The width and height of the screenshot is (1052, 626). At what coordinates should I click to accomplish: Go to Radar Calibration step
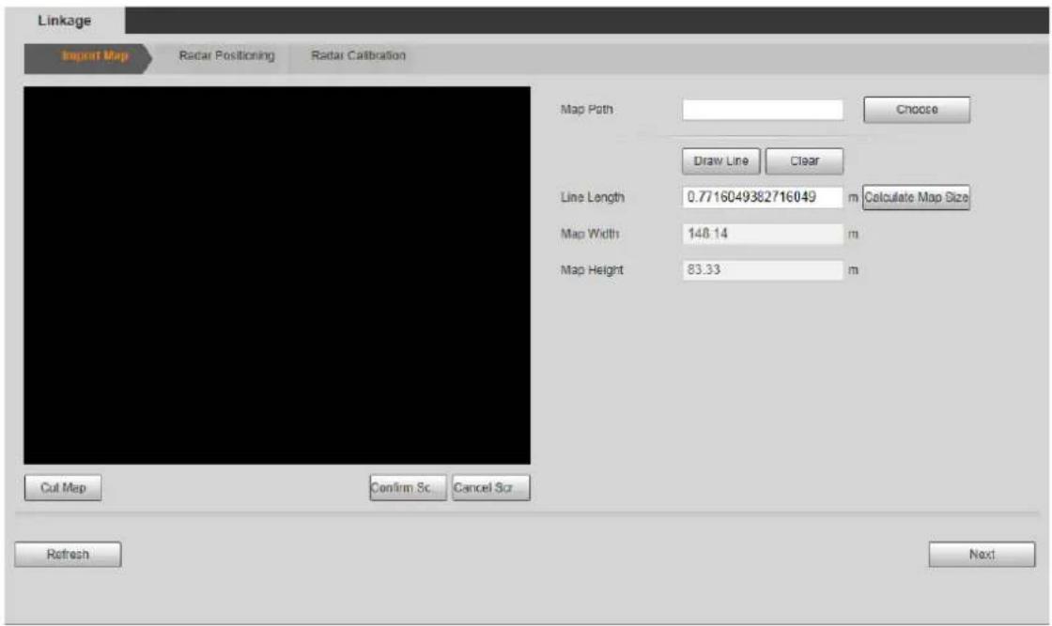point(358,55)
